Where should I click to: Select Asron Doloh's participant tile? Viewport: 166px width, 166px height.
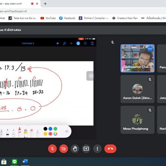click(x=137, y=89)
